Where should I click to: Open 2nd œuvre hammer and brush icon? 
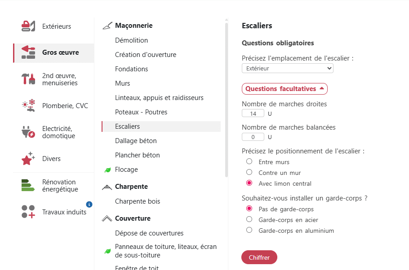[x=28, y=79]
